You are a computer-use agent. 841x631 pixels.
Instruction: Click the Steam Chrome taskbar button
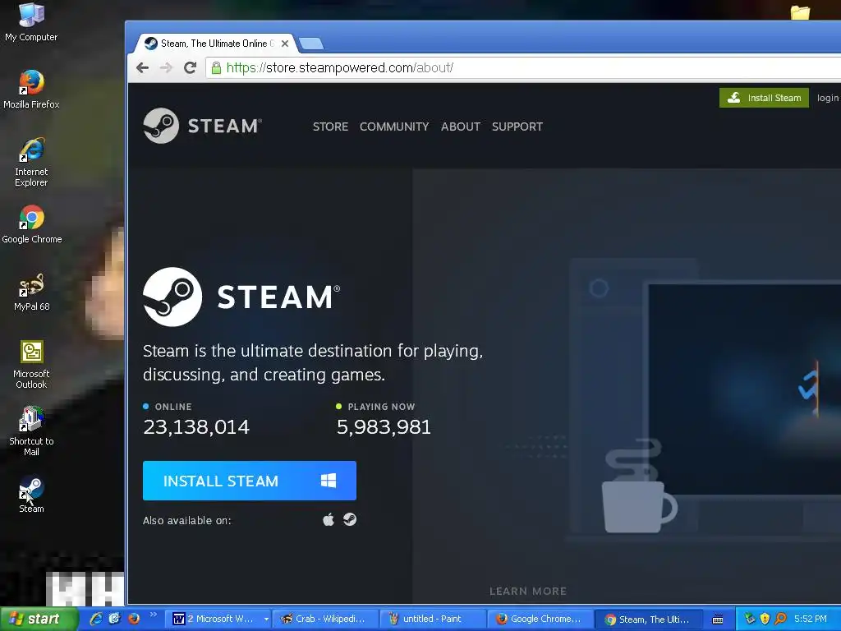[649, 619]
